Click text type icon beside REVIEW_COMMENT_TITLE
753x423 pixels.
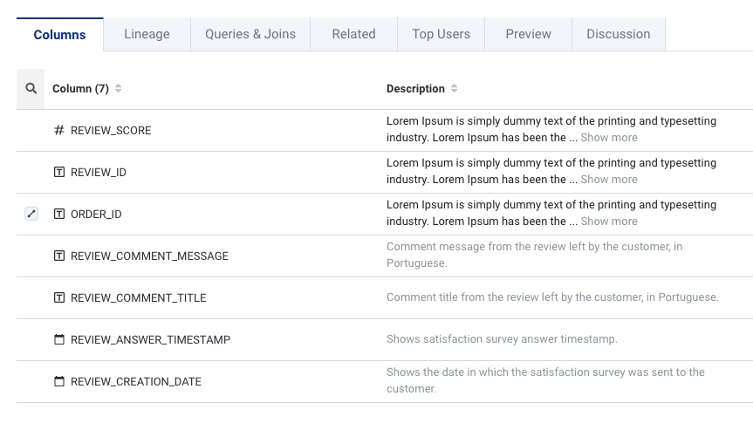pos(59,298)
